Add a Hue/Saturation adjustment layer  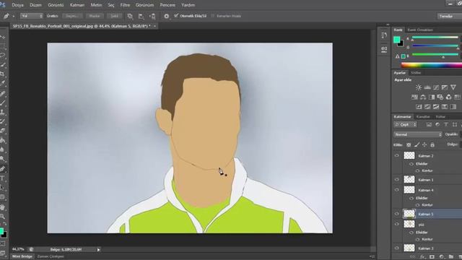(x=414, y=97)
